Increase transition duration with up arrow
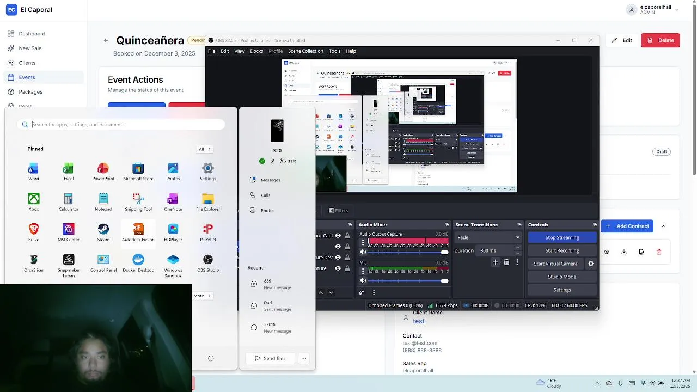 click(x=517, y=248)
